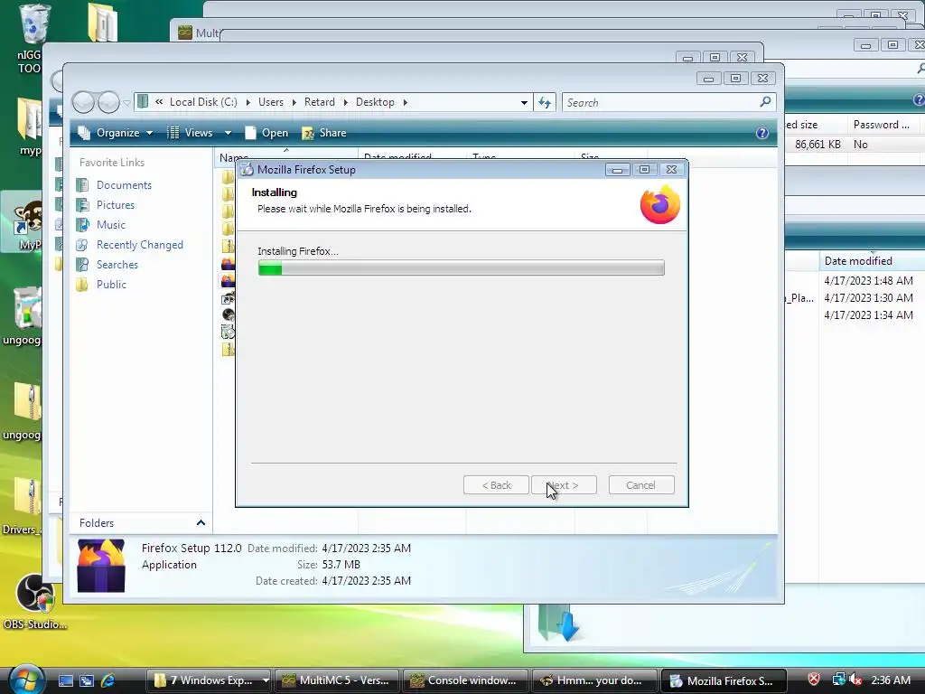The image size is (925, 694).
Task: Select the 4/17/2023 1:48 AM entry
Action: tap(868, 281)
